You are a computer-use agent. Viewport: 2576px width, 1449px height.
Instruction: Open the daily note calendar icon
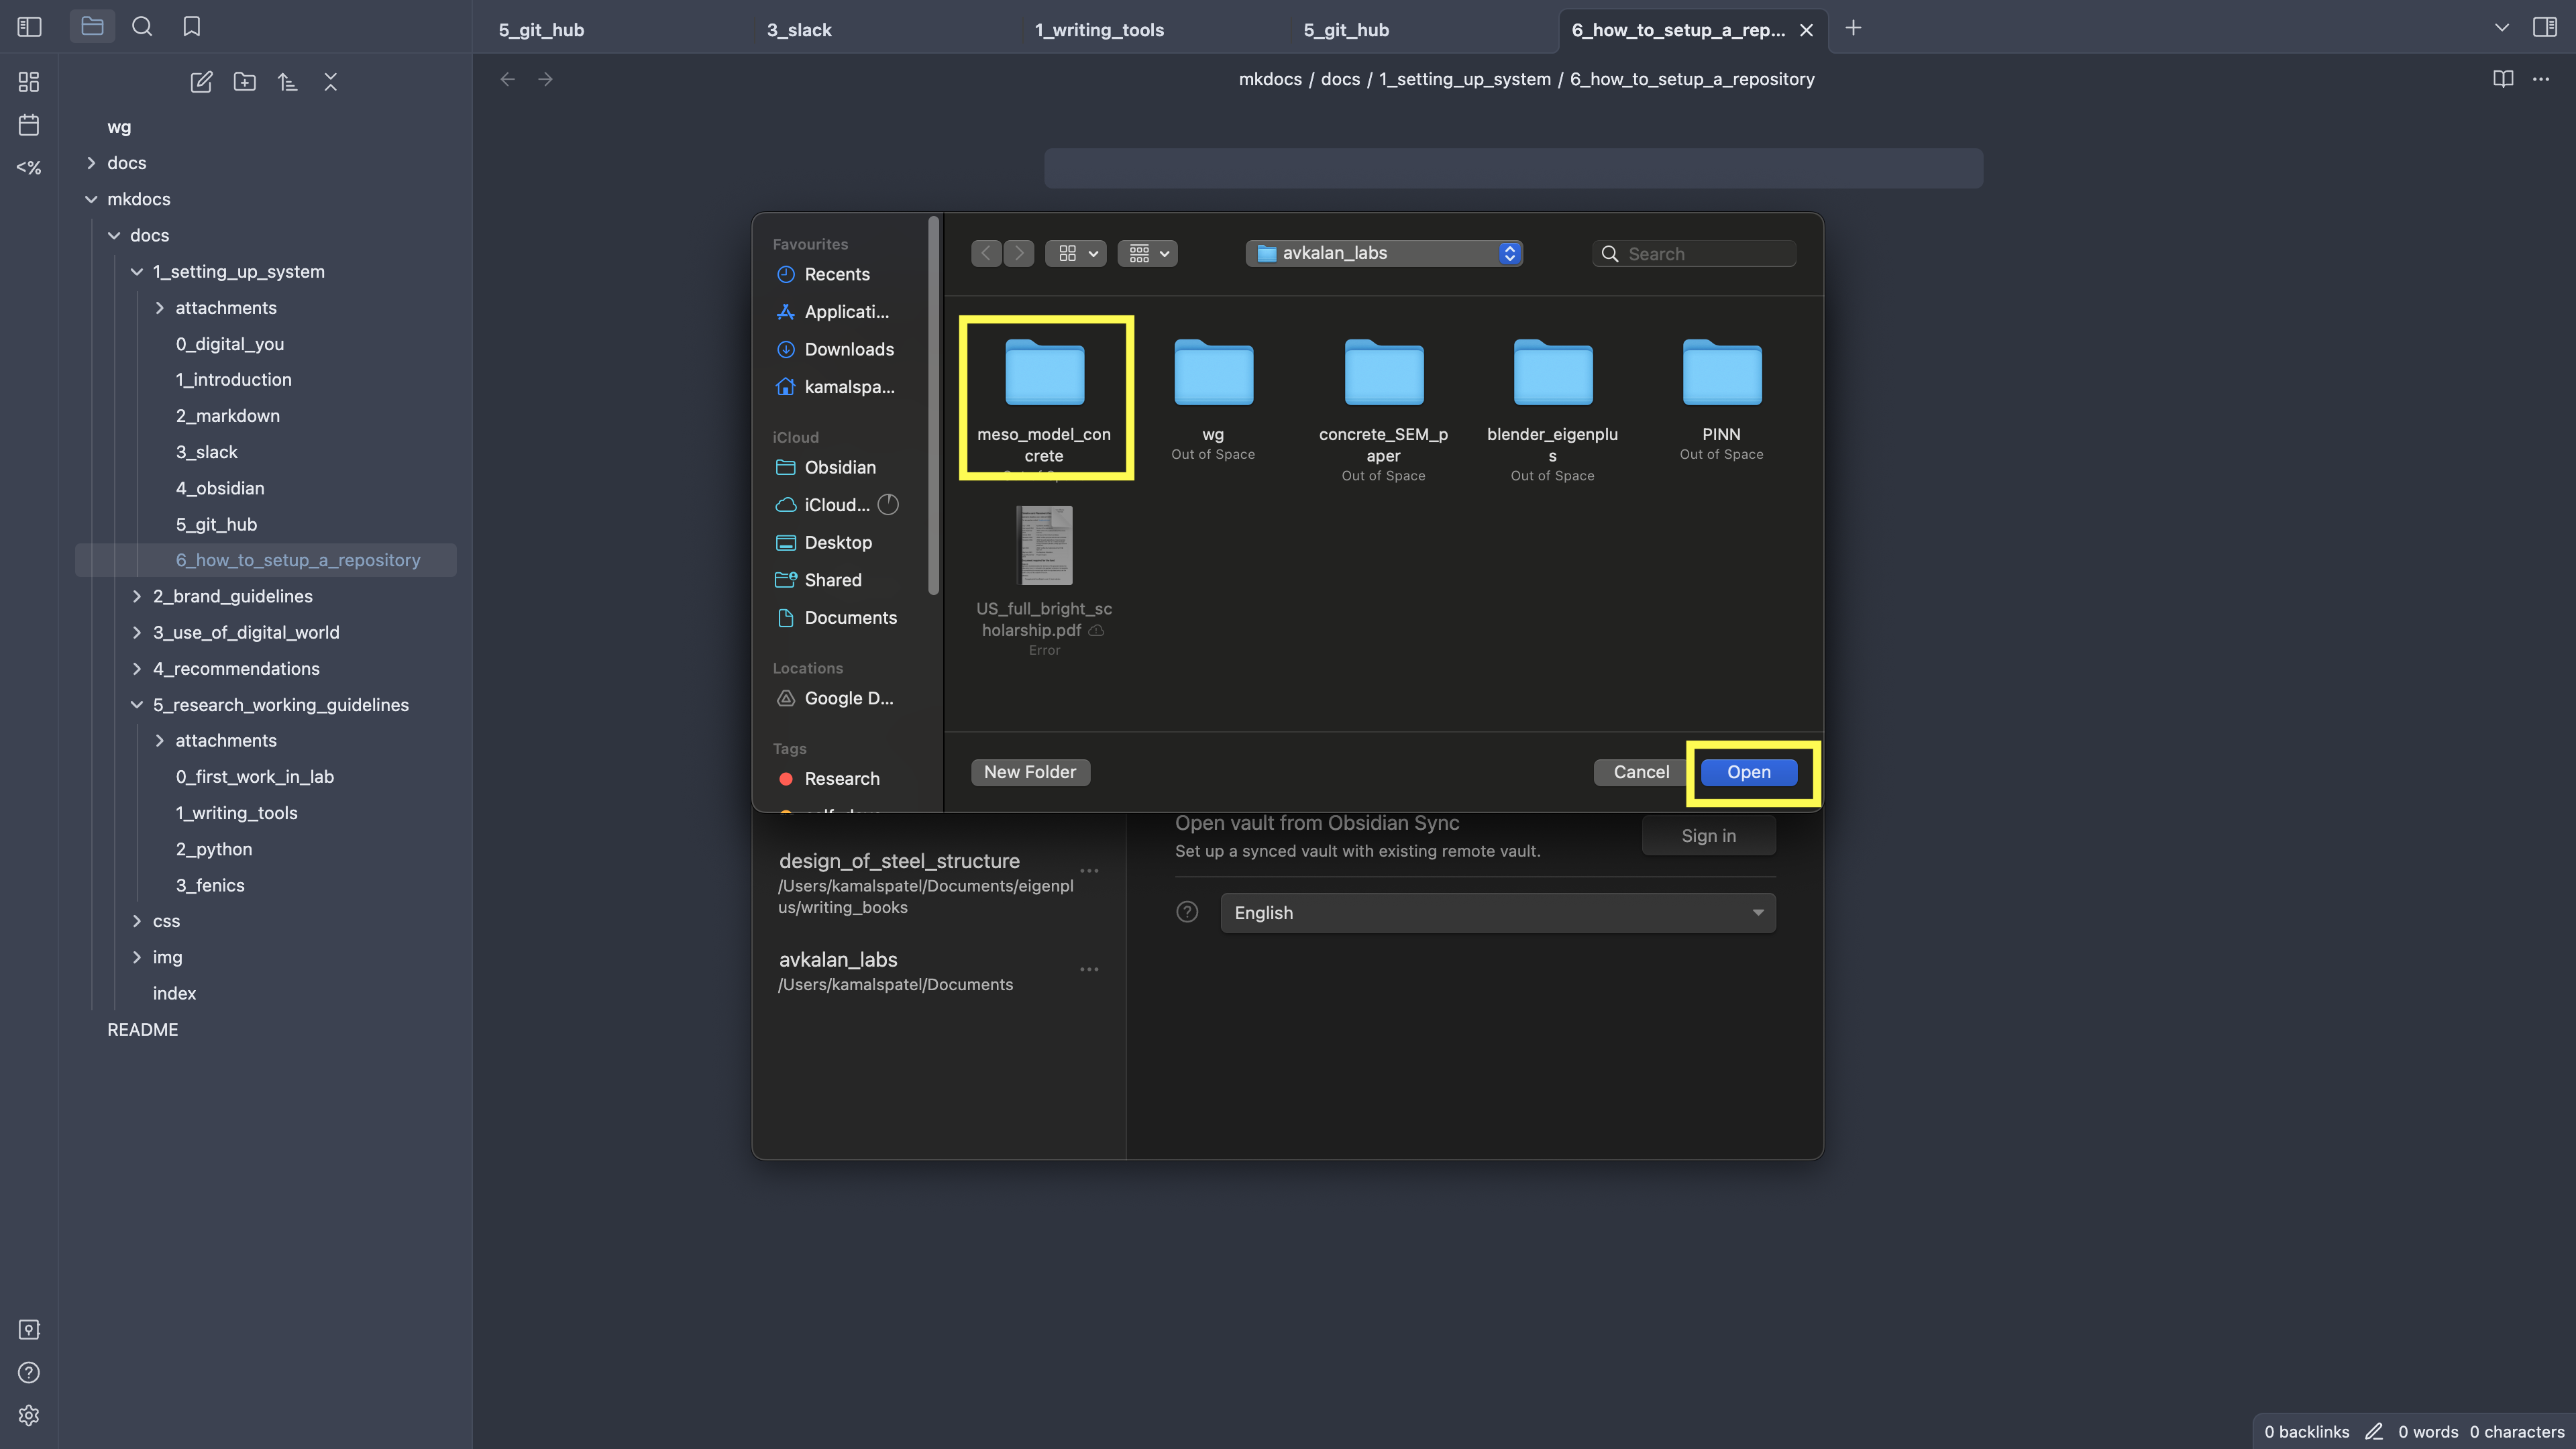click(x=29, y=125)
